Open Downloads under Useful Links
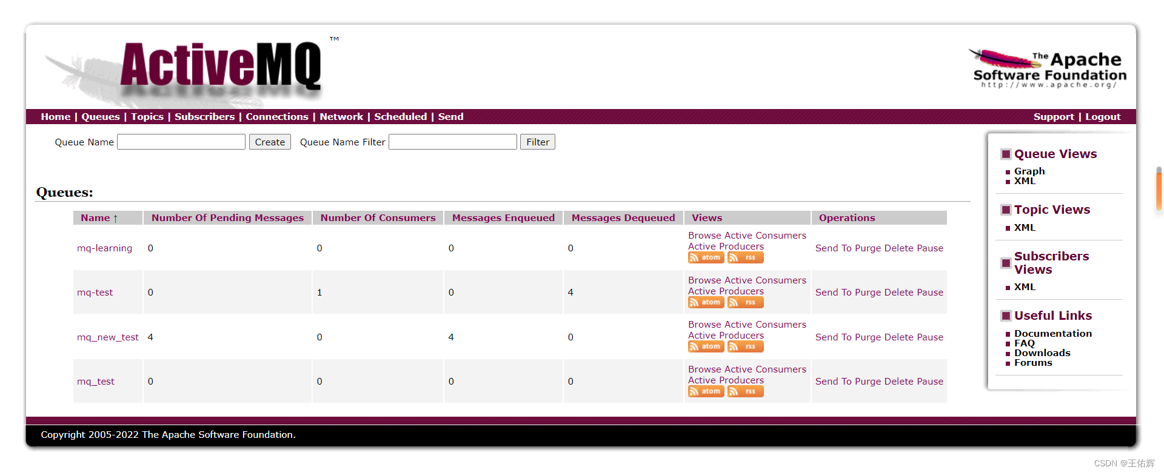Image resolution: width=1164 pixels, height=473 pixels. 1042,353
